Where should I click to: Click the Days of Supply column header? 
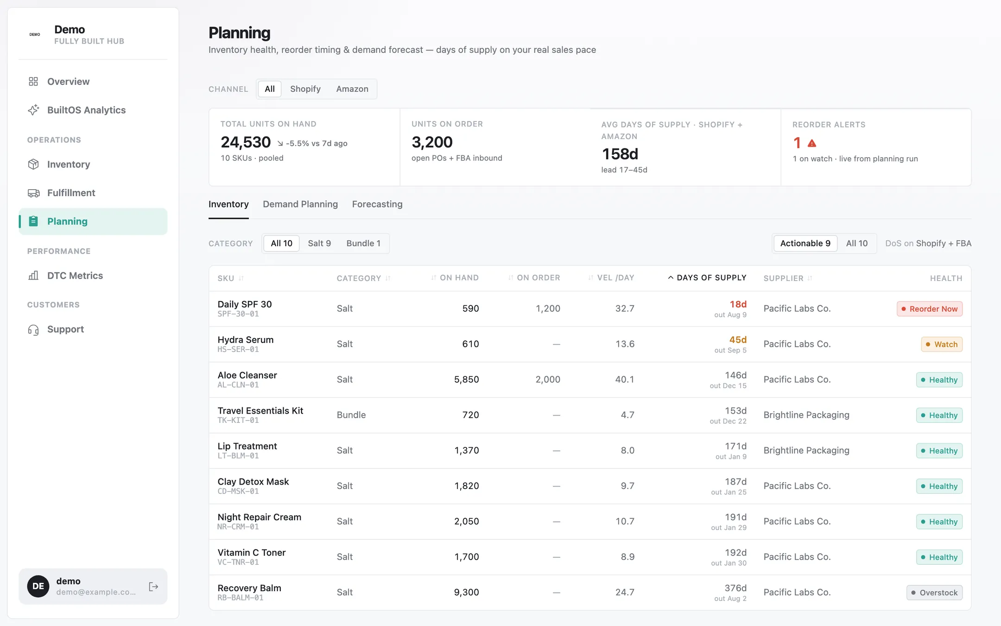pyautogui.click(x=707, y=278)
